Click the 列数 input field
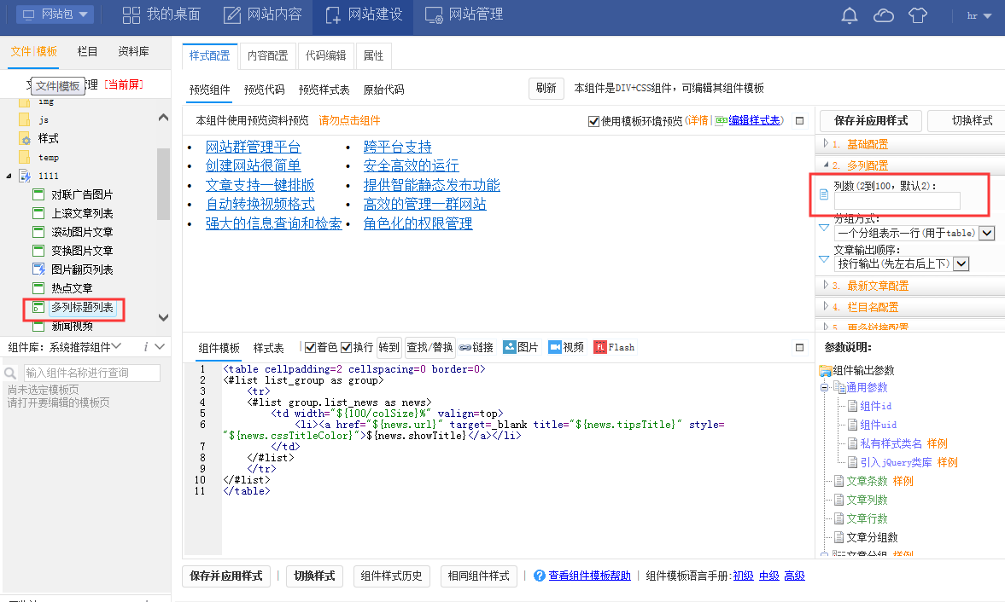The width and height of the screenshot is (1005, 602). click(x=897, y=201)
